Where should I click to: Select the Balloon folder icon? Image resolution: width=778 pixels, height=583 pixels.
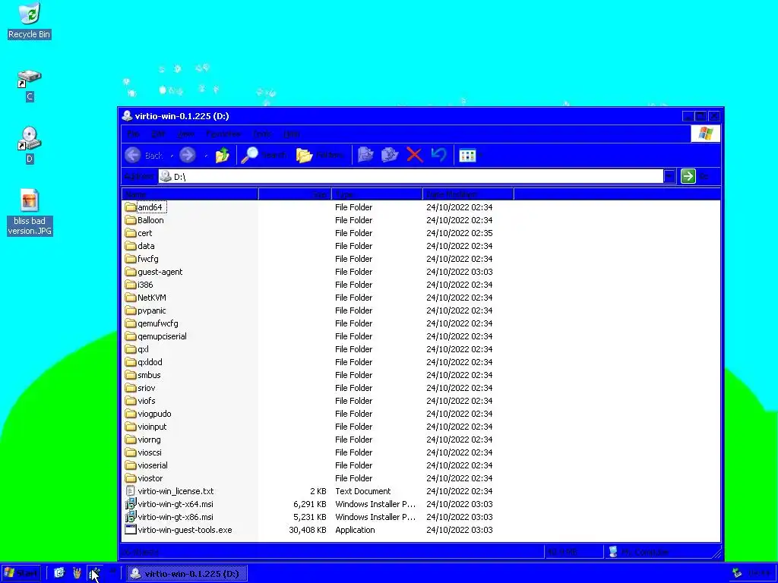(131, 220)
